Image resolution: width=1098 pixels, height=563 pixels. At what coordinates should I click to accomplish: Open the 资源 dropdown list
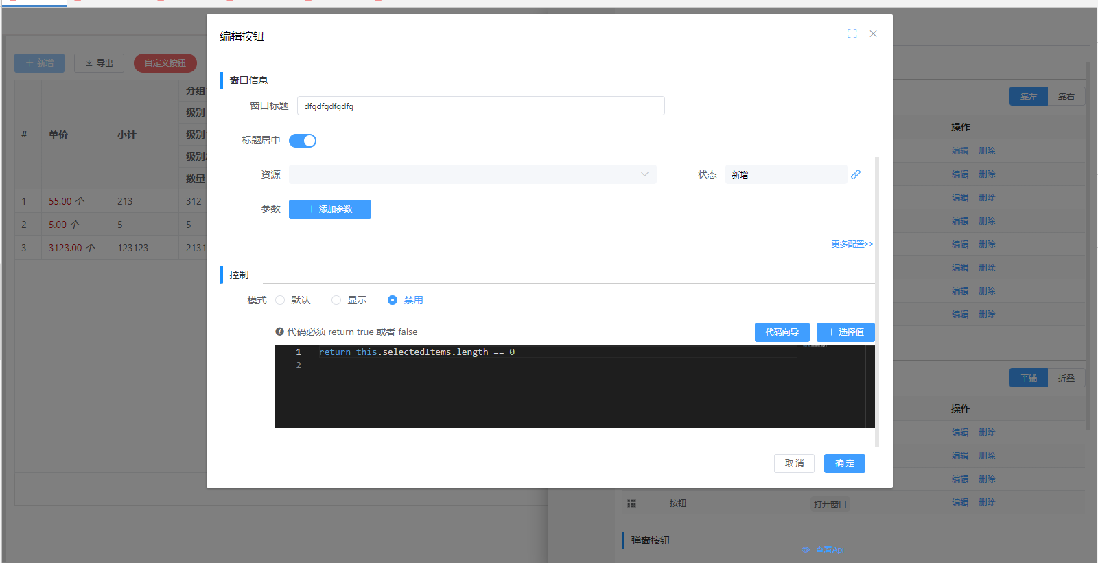tap(472, 174)
